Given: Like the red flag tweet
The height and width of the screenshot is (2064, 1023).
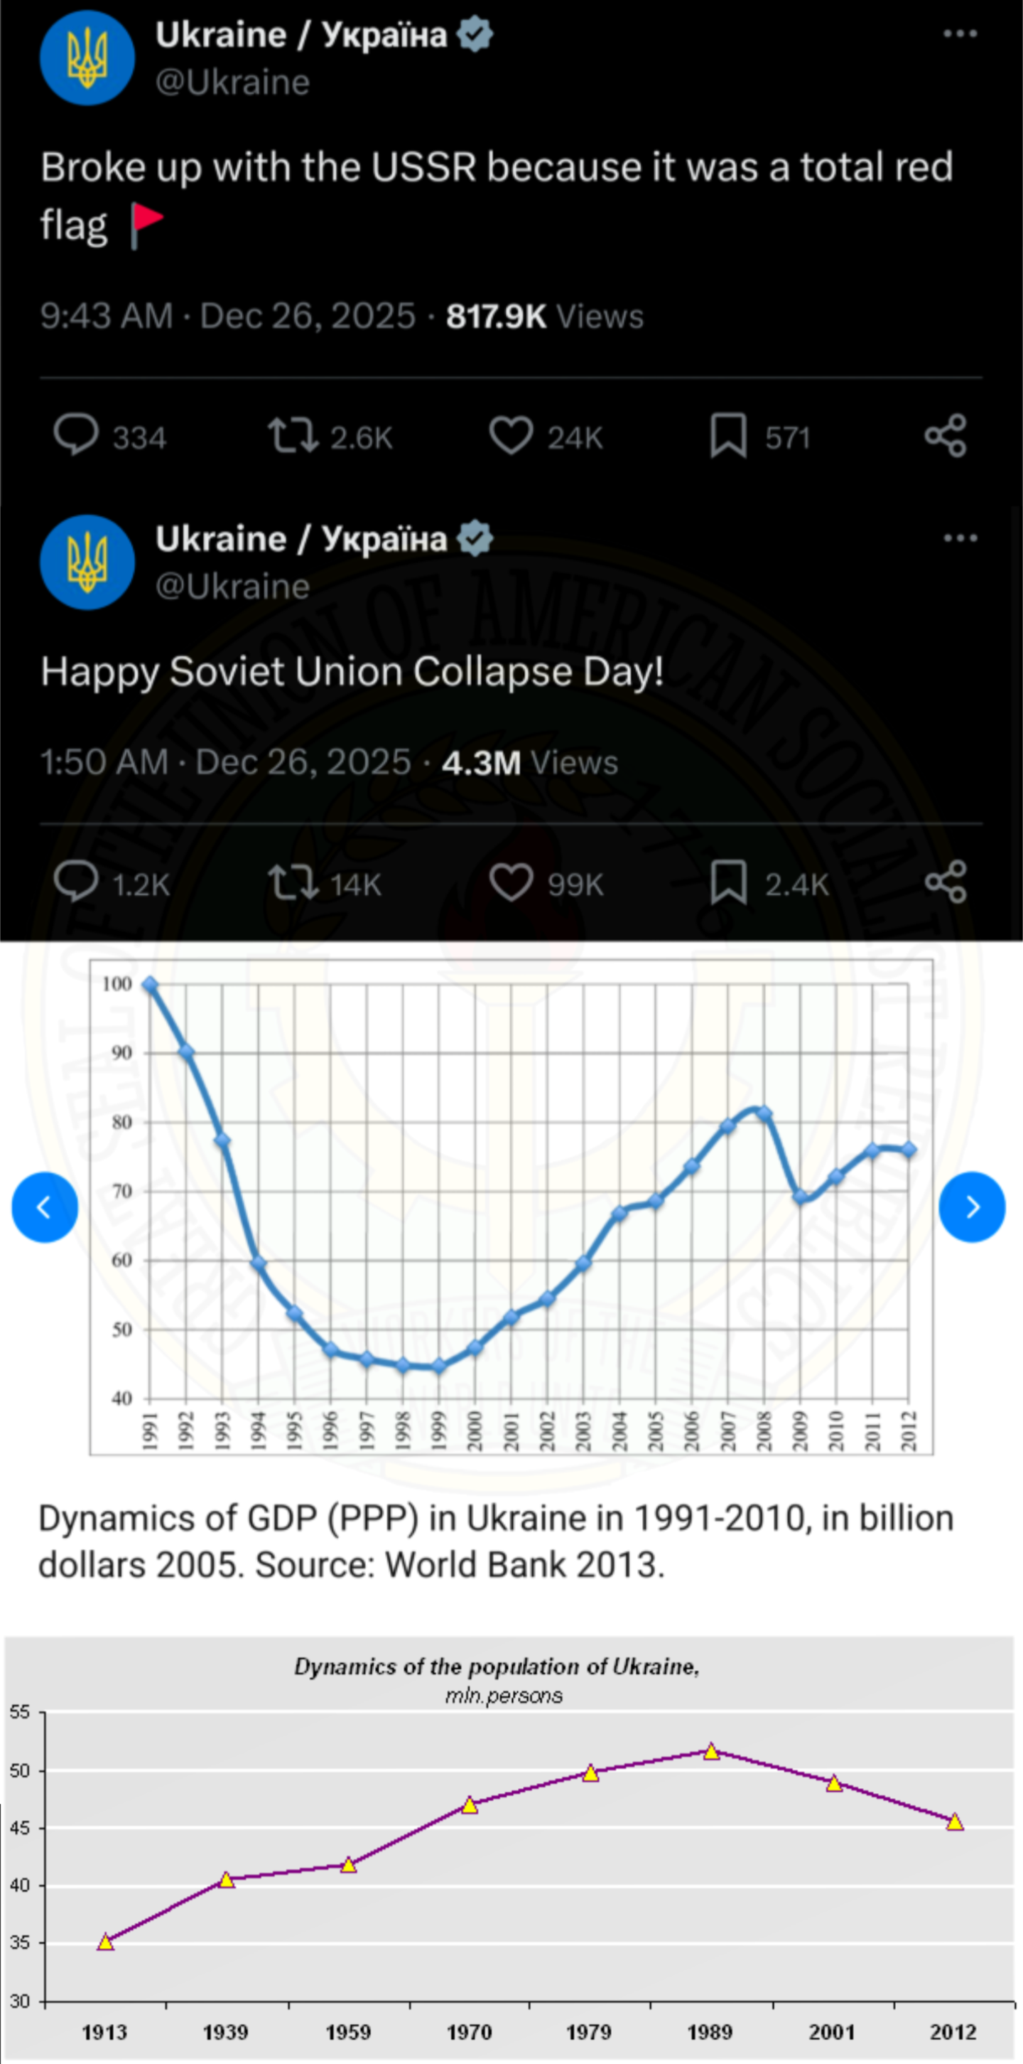Looking at the screenshot, I should pyautogui.click(x=511, y=435).
